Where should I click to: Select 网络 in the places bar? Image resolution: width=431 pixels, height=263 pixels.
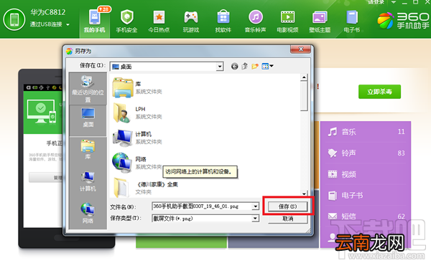point(88,214)
